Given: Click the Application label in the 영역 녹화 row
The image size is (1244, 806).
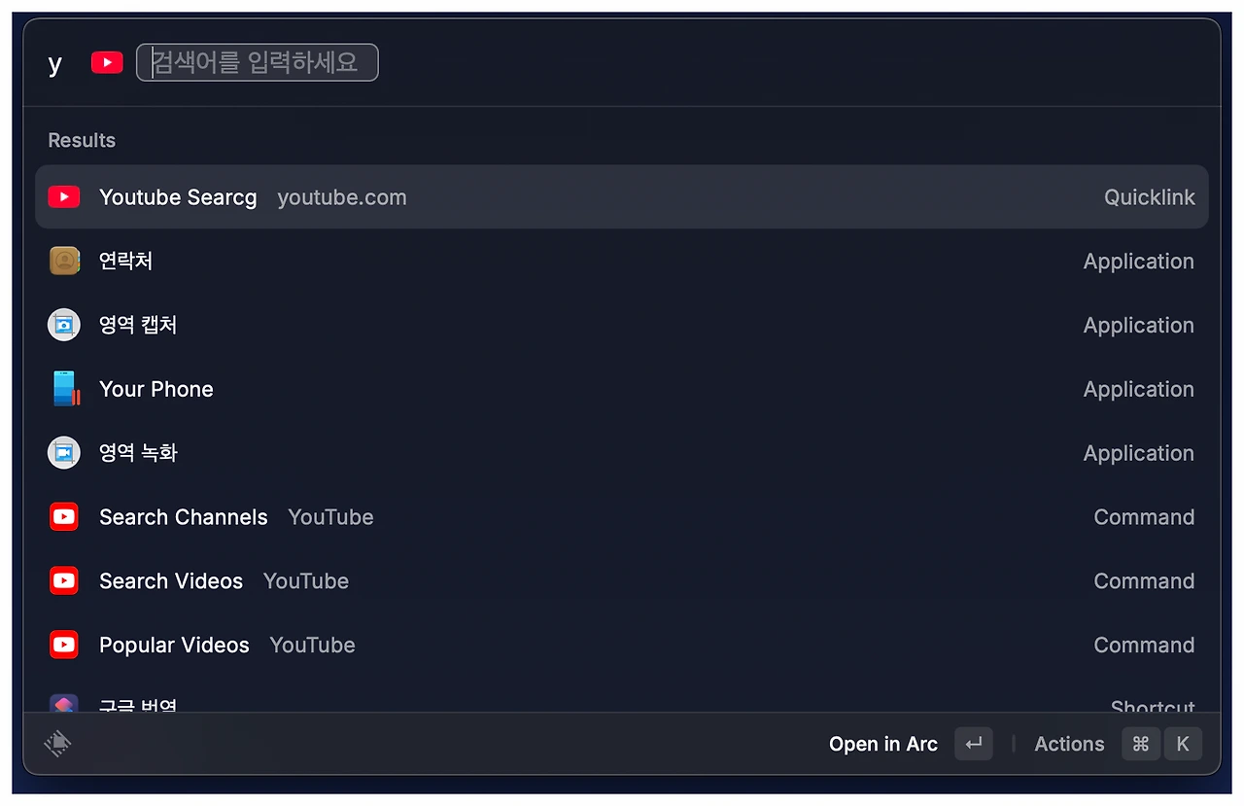Looking at the screenshot, I should click(1139, 454).
